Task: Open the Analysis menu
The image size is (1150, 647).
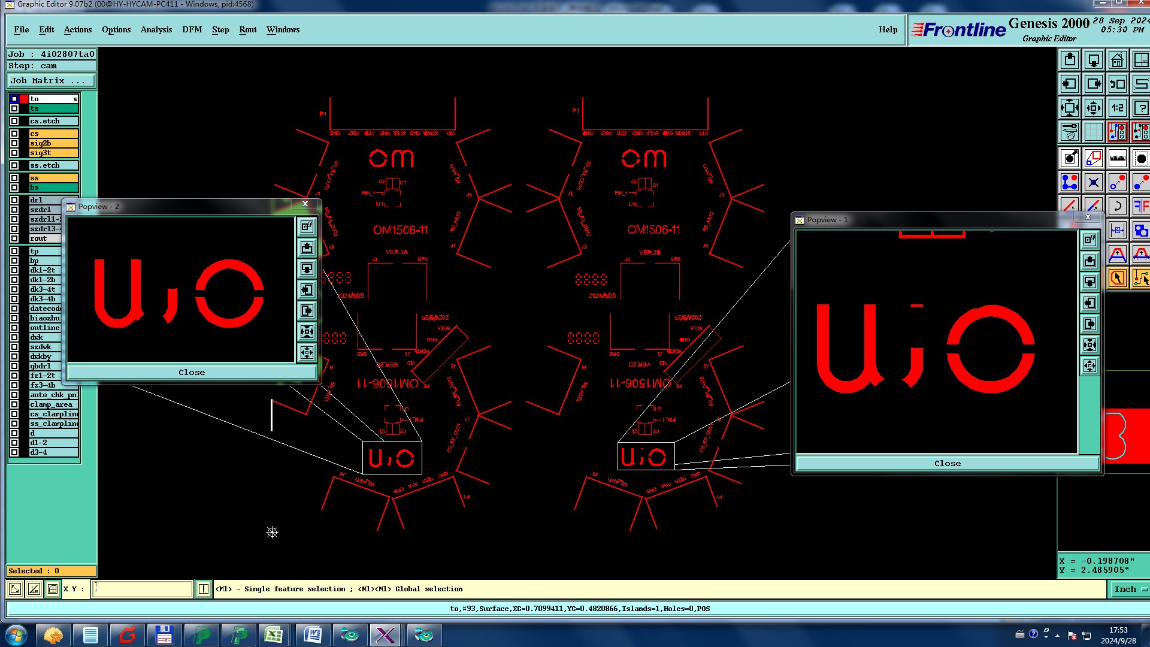Action: pos(156,29)
